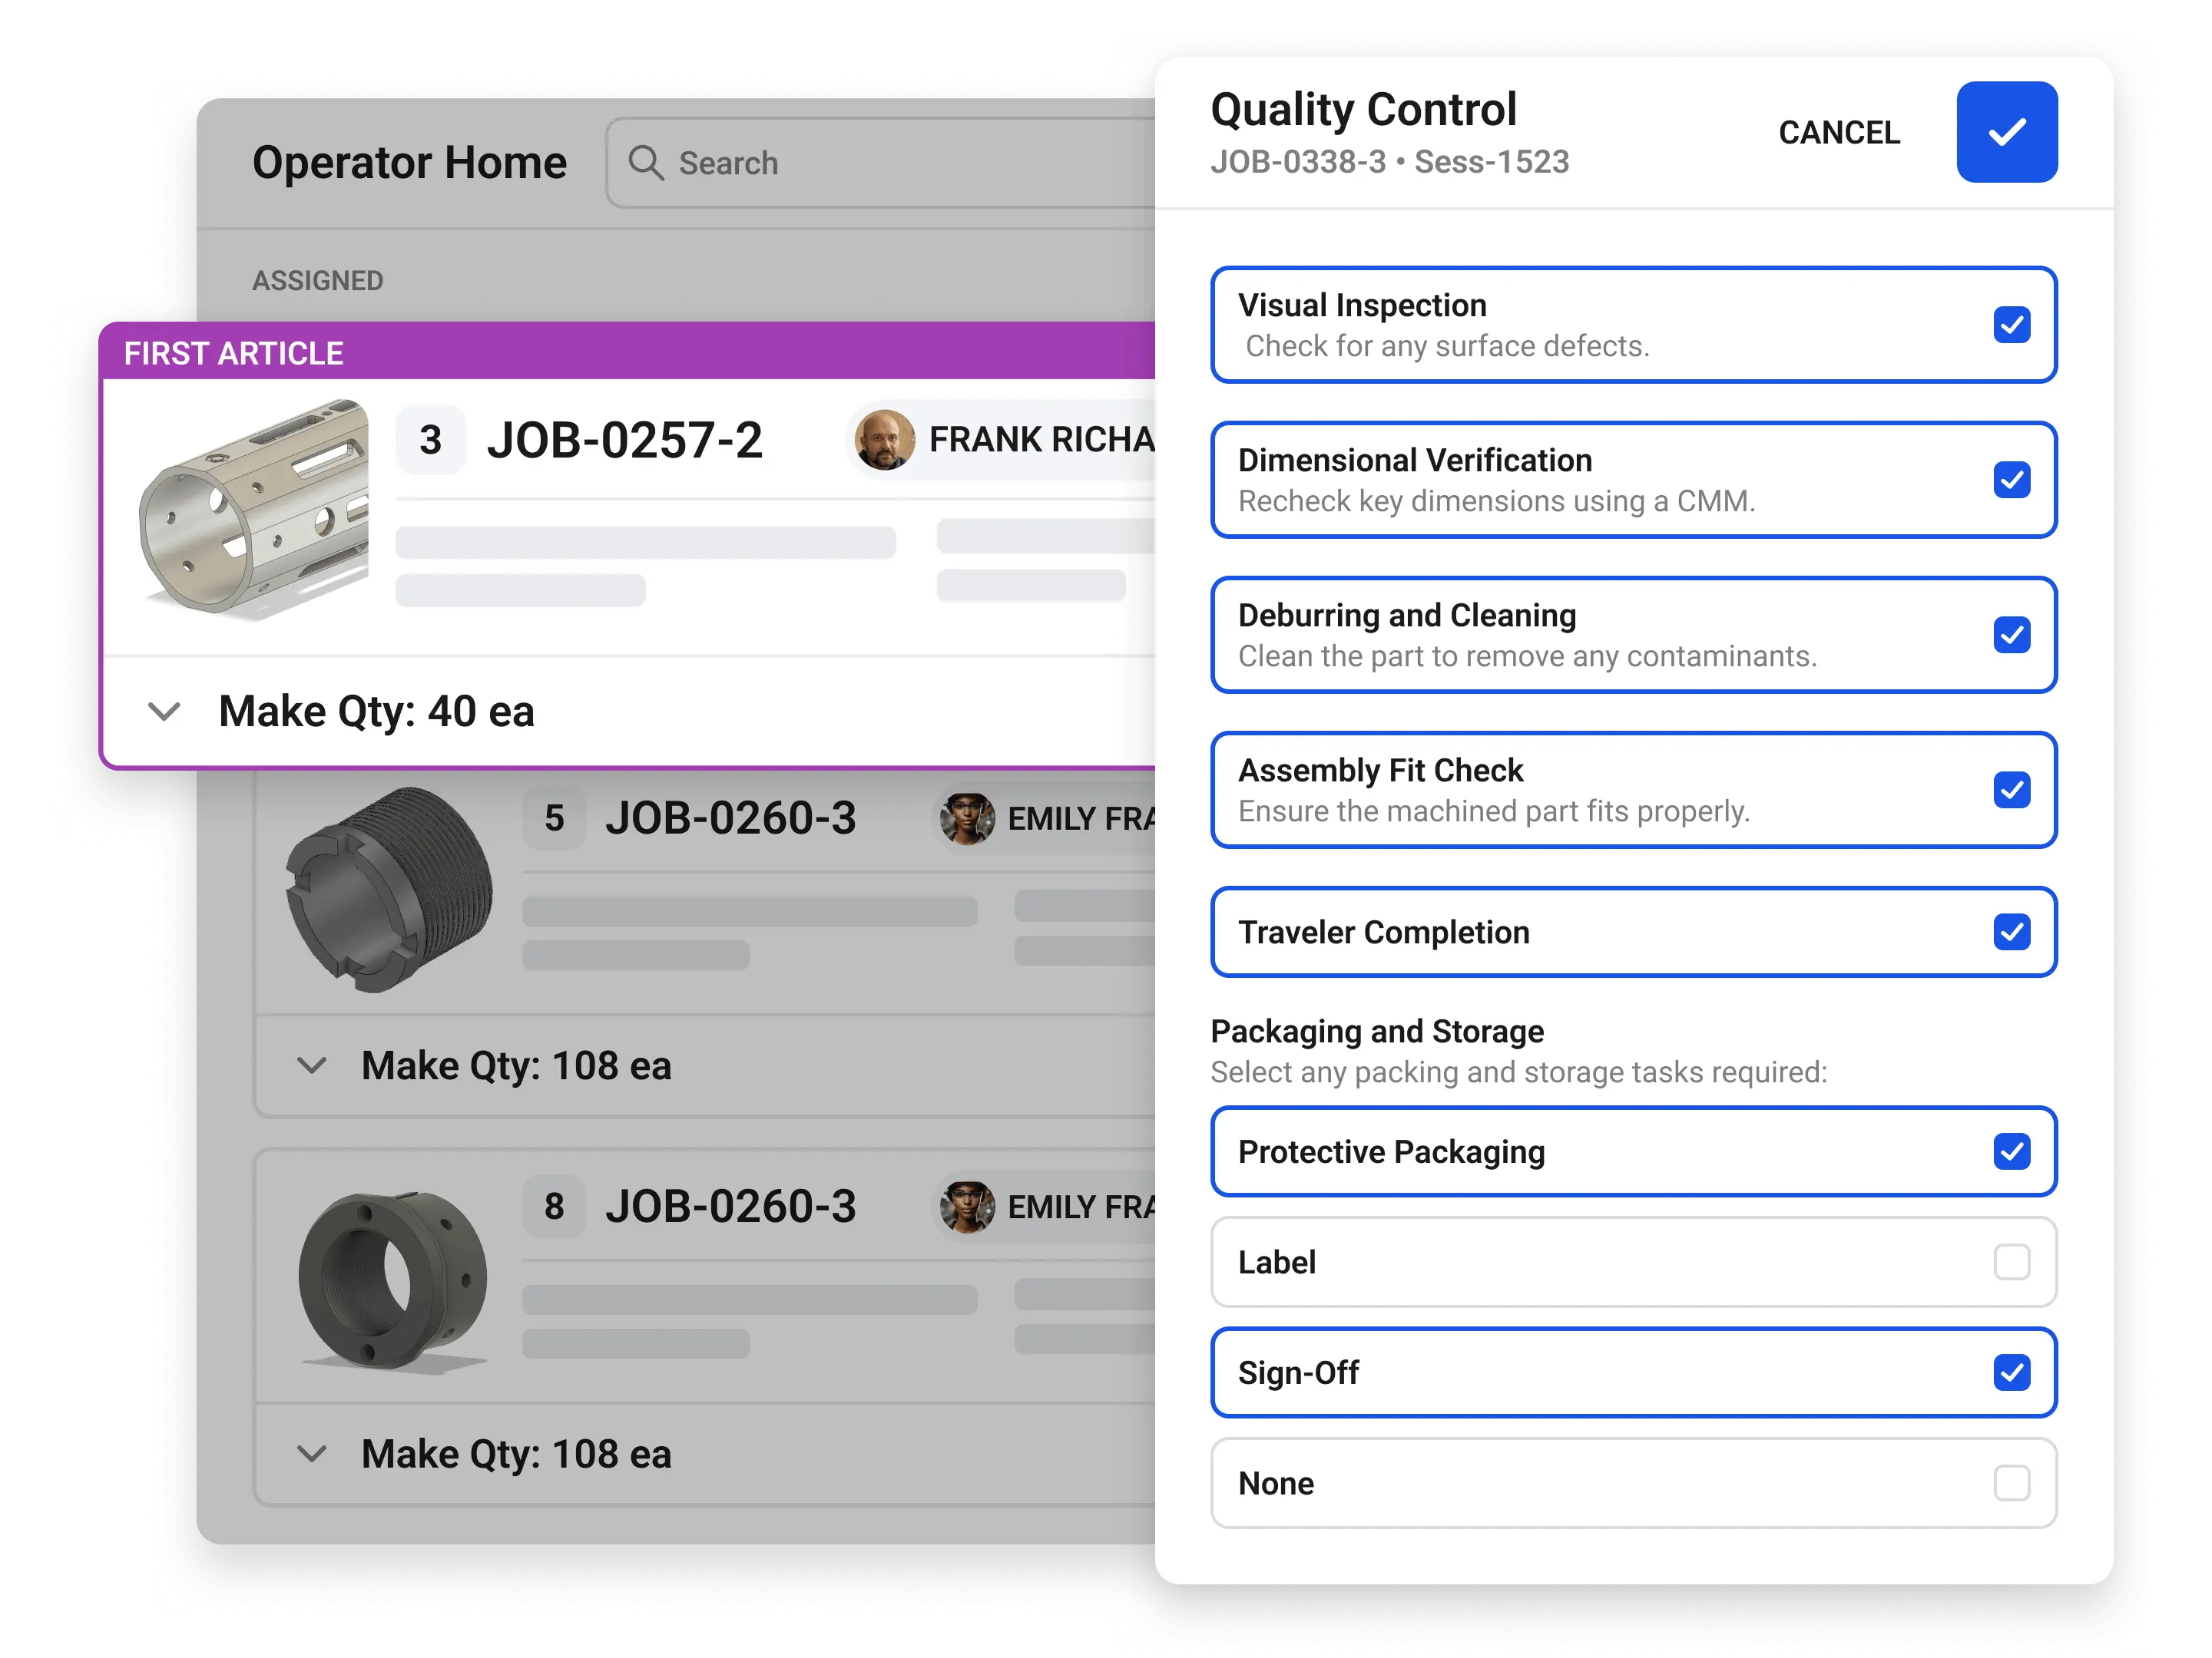
Task: Click the sequence number 5 badge
Action: click(554, 818)
